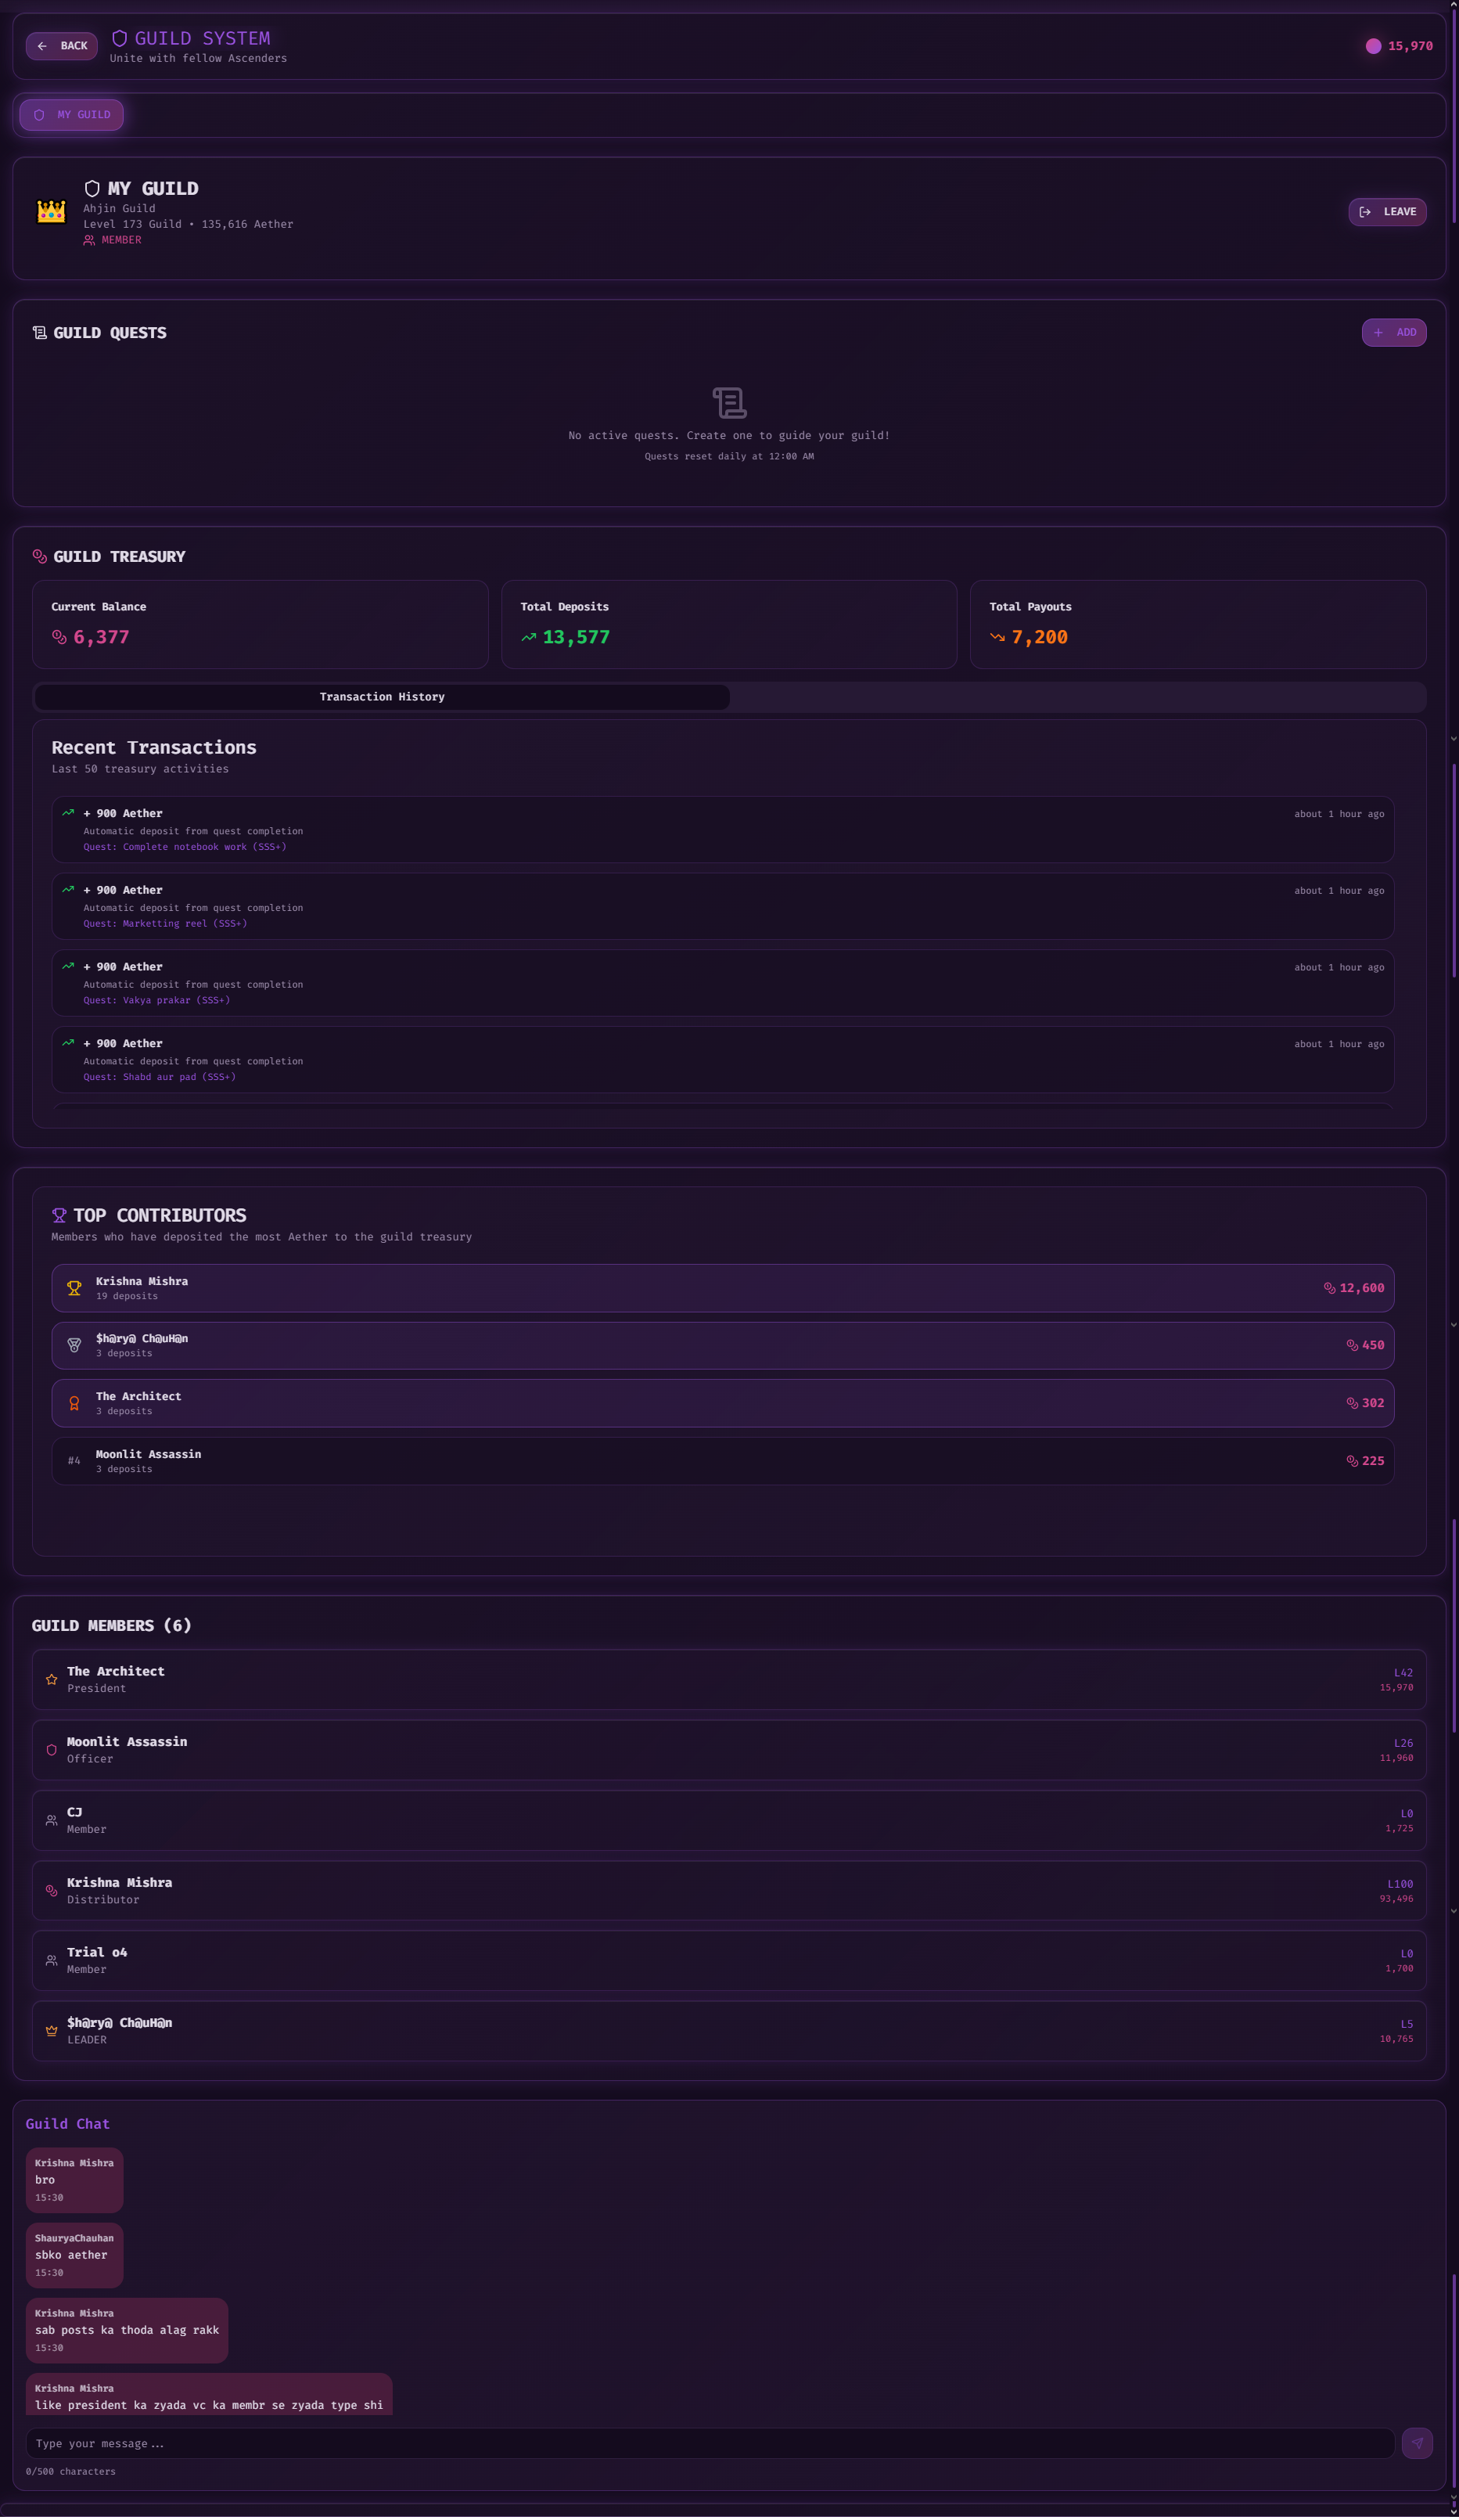
Task: Click the send message paper-plane icon
Action: [x=1417, y=2443]
